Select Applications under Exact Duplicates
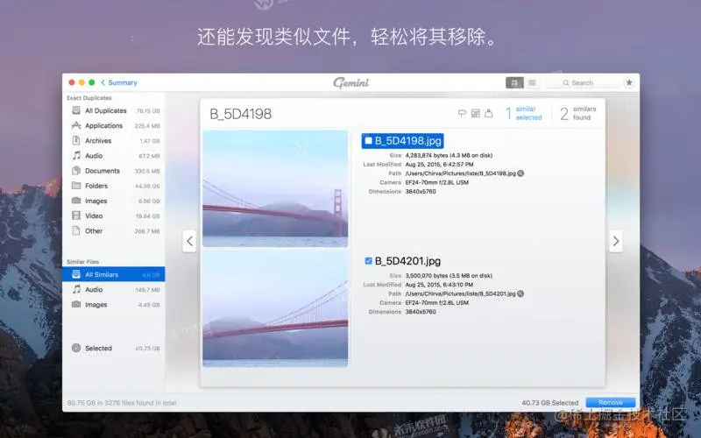The image size is (701, 438). point(116,125)
